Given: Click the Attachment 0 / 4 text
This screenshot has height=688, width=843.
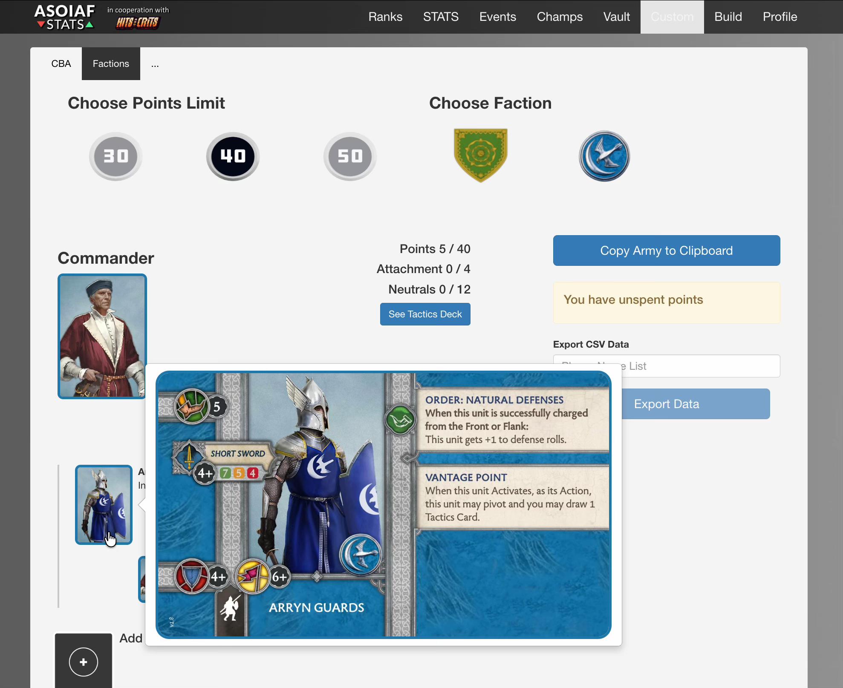Looking at the screenshot, I should tap(423, 269).
